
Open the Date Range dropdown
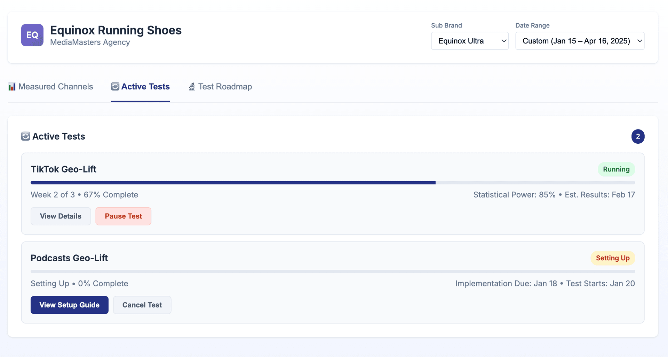[580, 41]
